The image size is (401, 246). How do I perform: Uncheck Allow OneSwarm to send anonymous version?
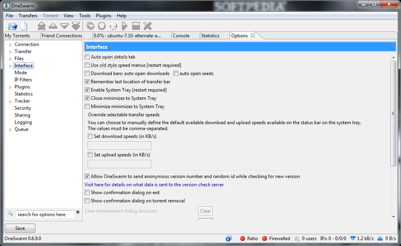tap(87, 176)
